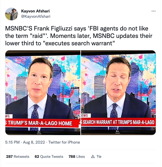Click the tweet text about Frank Figliuzzi
The height and width of the screenshot is (167, 162).
point(79,36)
